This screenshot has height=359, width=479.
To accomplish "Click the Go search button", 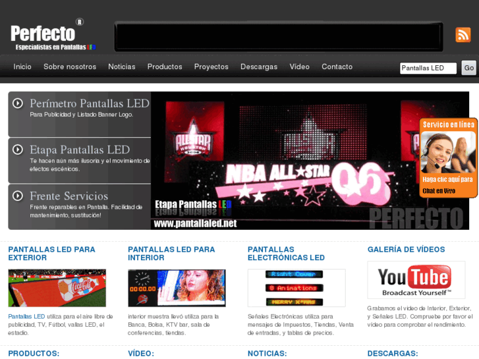I will click(x=468, y=68).
